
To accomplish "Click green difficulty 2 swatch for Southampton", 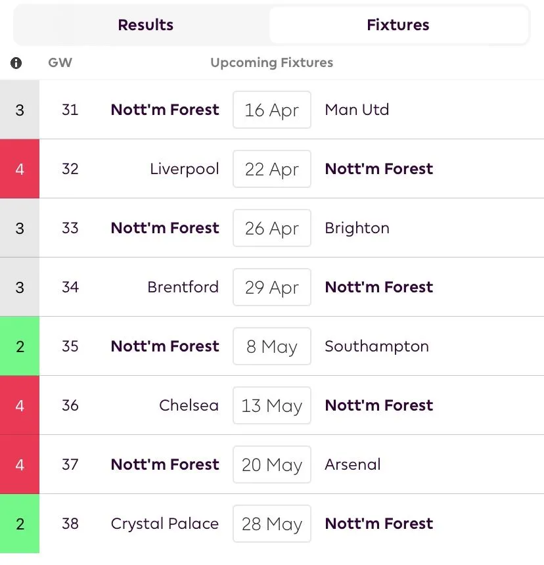I will coord(20,346).
